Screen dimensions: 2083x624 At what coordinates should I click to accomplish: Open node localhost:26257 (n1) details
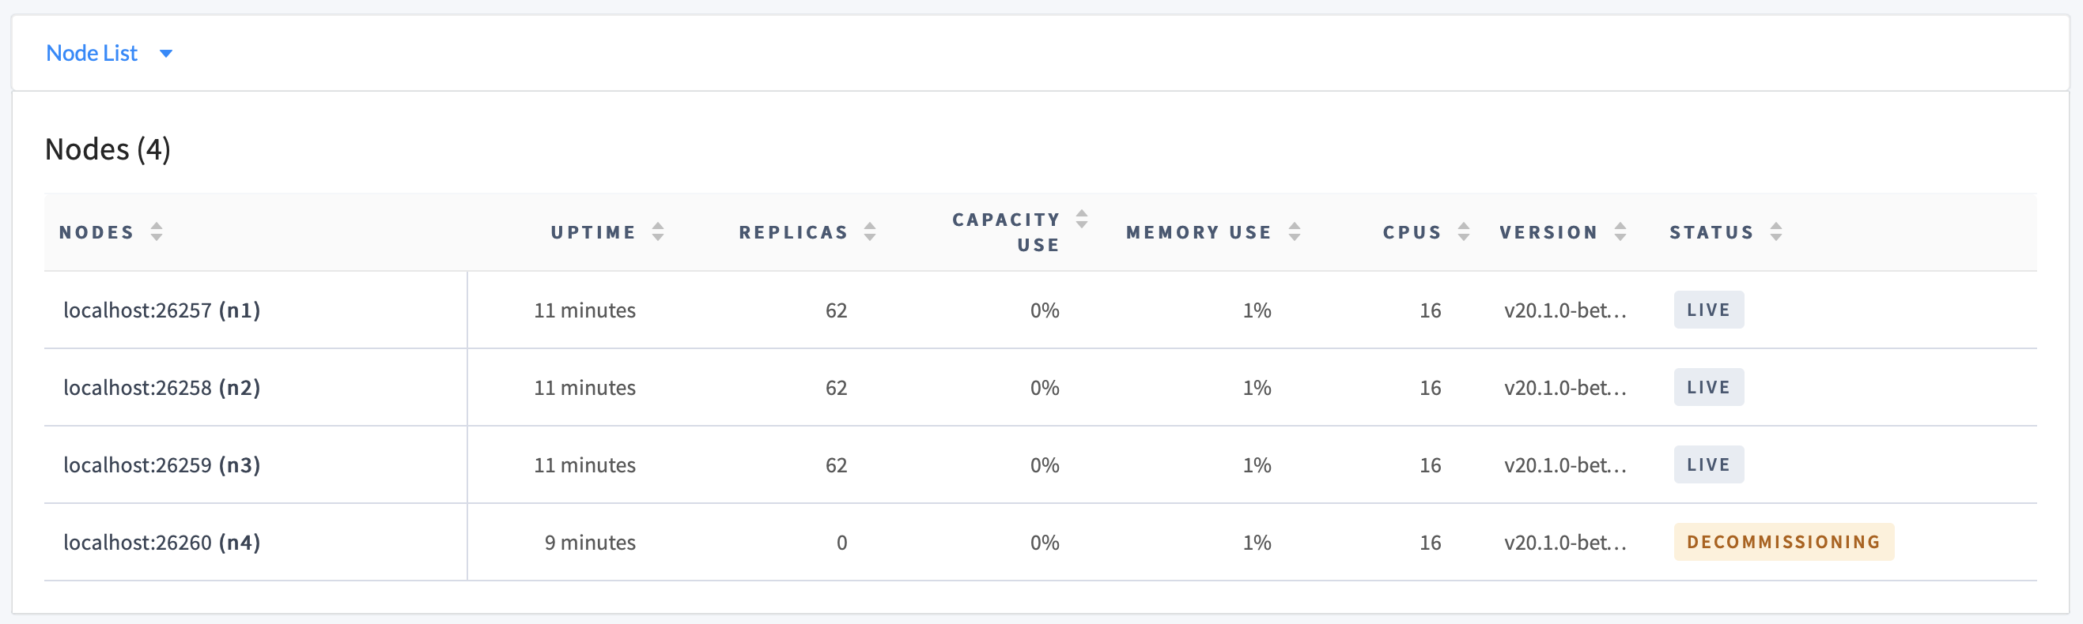[162, 310]
